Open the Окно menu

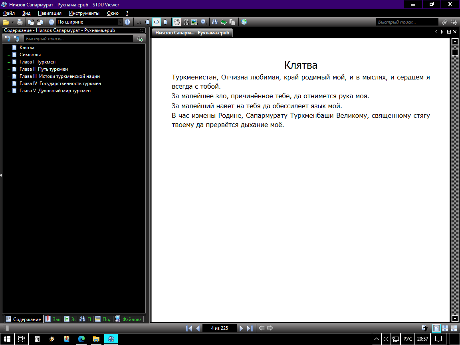point(113,13)
